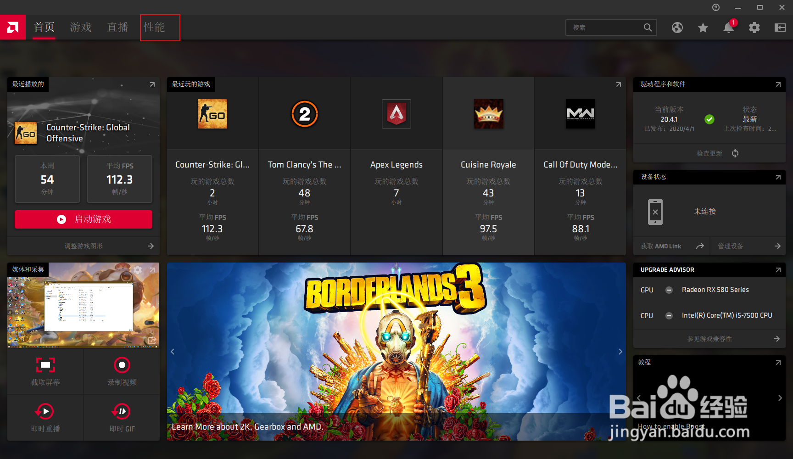
Task: Switch to the 直播 streaming tab
Action: pyautogui.click(x=117, y=28)
